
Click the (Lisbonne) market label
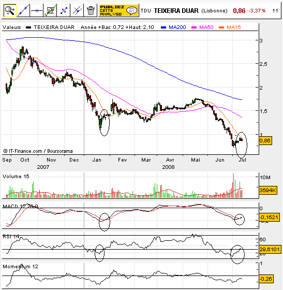pos(214,11)
